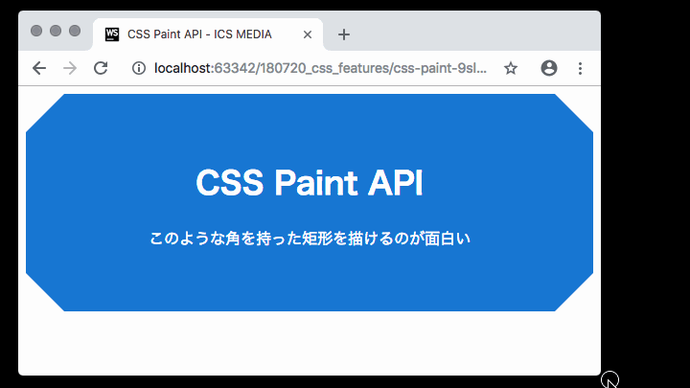
Task: Close the browser window
Action: [36, 31]
